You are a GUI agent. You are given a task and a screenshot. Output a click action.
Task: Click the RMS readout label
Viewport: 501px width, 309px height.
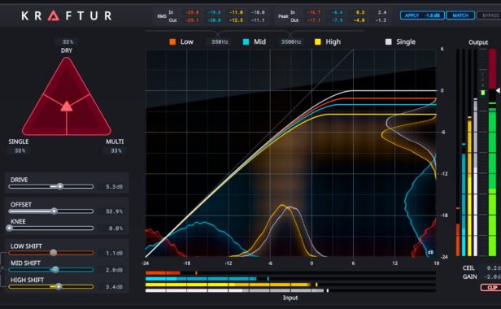pyautogui.click(x=162, y=16)
